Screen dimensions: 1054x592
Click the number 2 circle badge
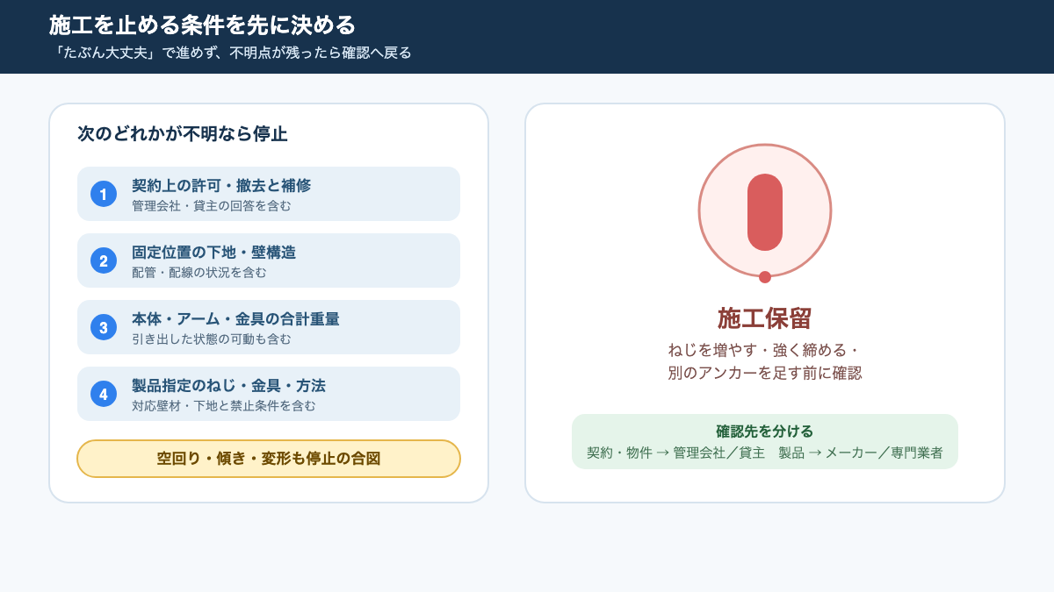tap(104, 260)
